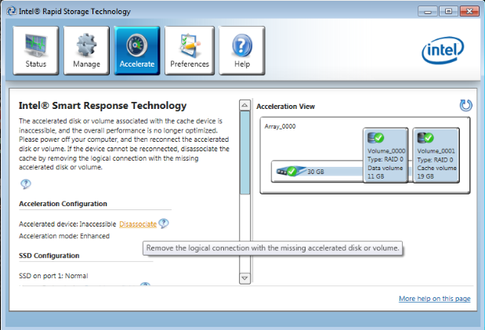Screen dimensions: 485x330
Task: Open the Status tab
Action: (x=36, y=50)
